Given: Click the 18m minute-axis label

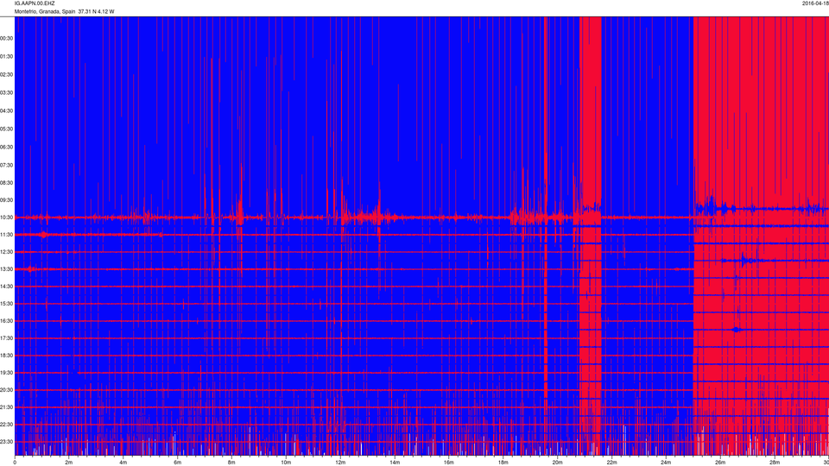Looking at the screenshot, I should tap(503, 463).
